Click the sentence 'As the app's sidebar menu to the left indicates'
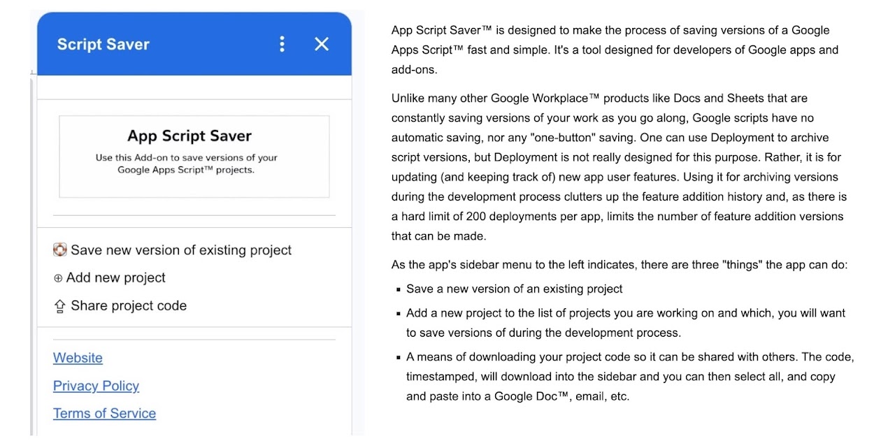Image resolution: width=895 pixels, height=443 pixels. click(620, 265)
